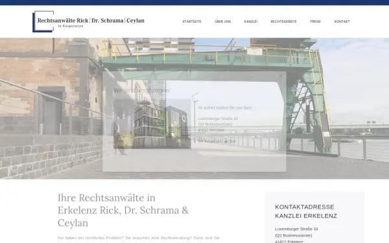Open the Preise page

315,21
